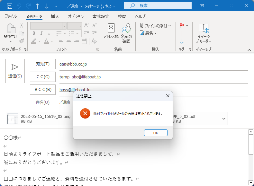The image size is (254, 186).
Task: Toggle low importance blue down arrow
Action: click(182, 41)
